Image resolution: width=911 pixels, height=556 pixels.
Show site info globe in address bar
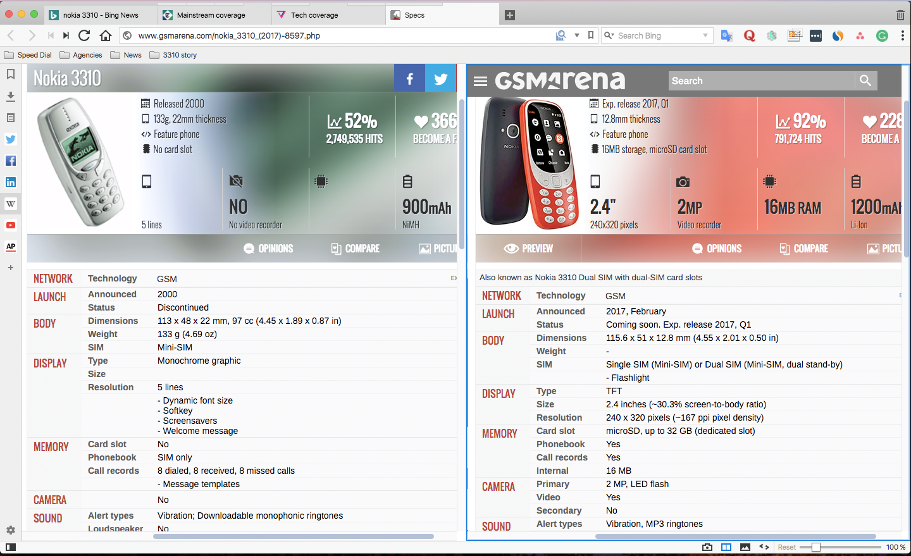click(127, 35)
